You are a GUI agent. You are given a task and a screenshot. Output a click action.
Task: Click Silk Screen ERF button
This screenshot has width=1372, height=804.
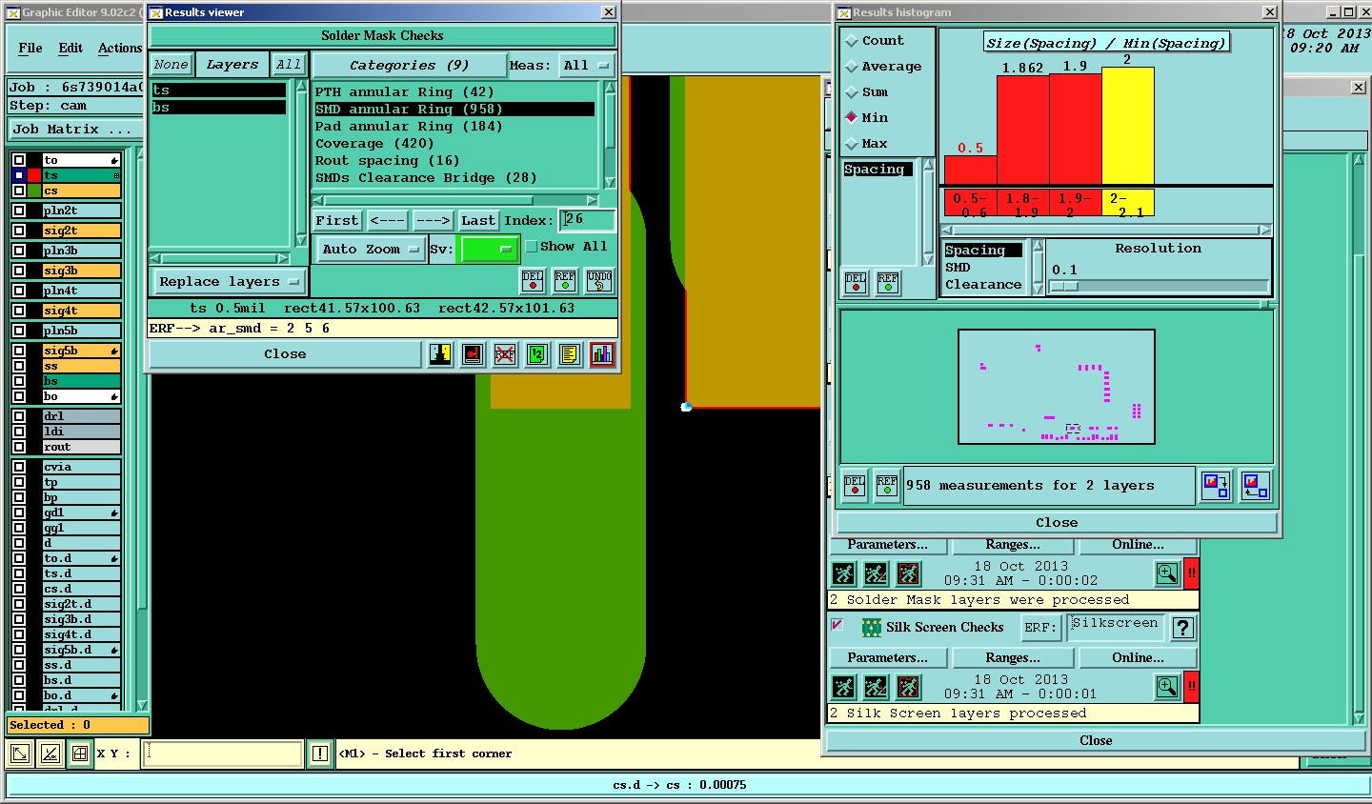pos(1040,628)
